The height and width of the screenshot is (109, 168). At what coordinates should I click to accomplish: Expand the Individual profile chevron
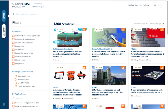[13, 80]
